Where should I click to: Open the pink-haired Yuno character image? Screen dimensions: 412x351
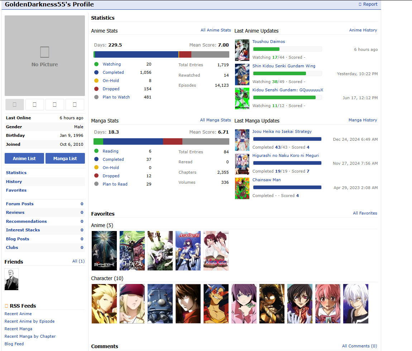pyautogui.click(x=328, y=304)
